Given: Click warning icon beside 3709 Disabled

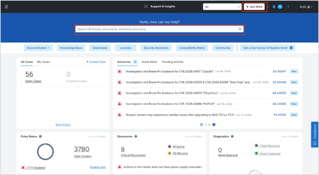Looking at the screenshot, I should pyautogui.click(x=23, y=168).
